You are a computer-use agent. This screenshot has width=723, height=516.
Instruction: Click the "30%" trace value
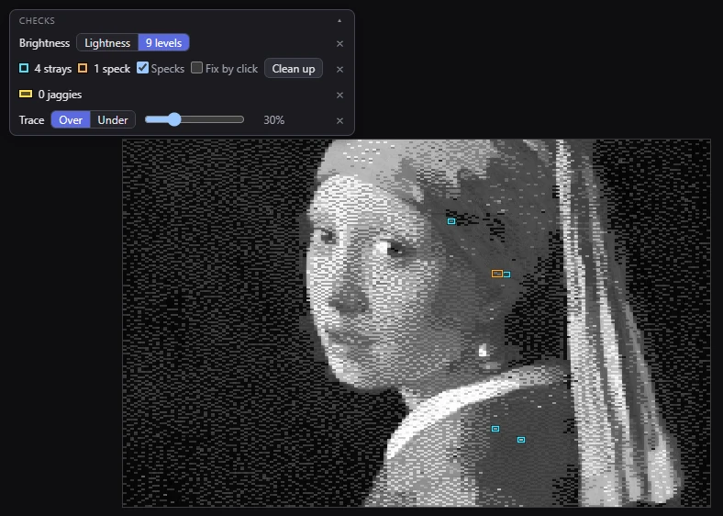coord(274,120)
